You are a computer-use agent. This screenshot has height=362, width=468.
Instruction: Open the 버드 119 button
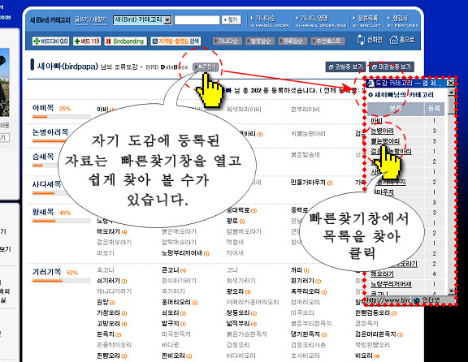click(x=87, y=41)
